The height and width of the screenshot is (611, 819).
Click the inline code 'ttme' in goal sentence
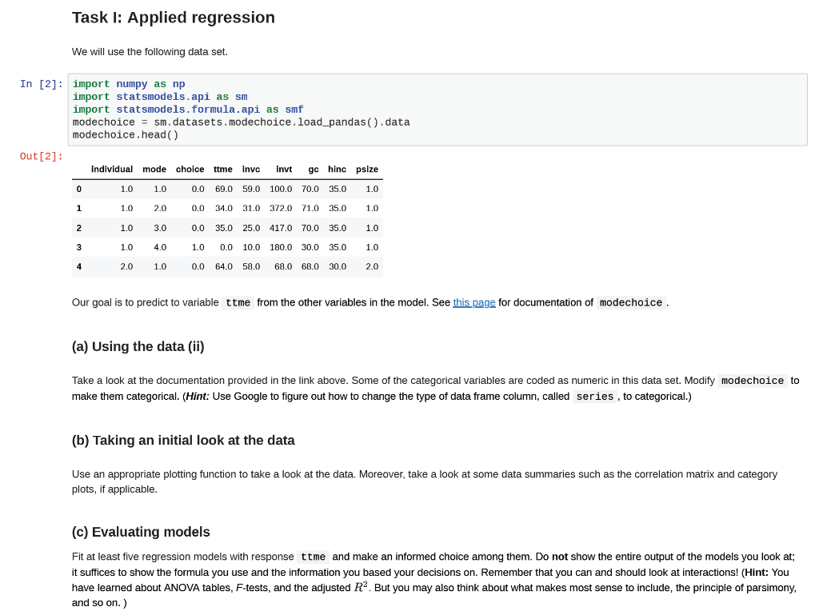point(238,303)
